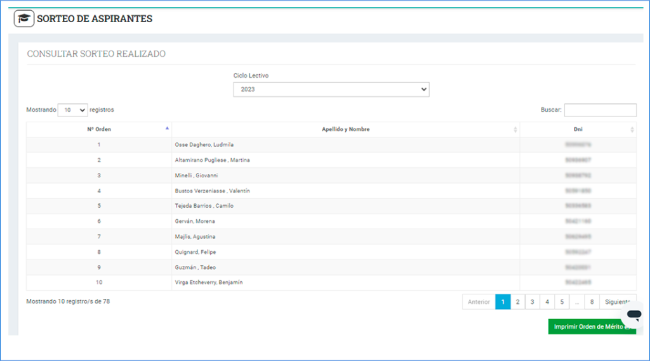Expand the records-per-page dropdown showing 10
The height and width of the screenshot is (361, 650).
tap(73, 110)
